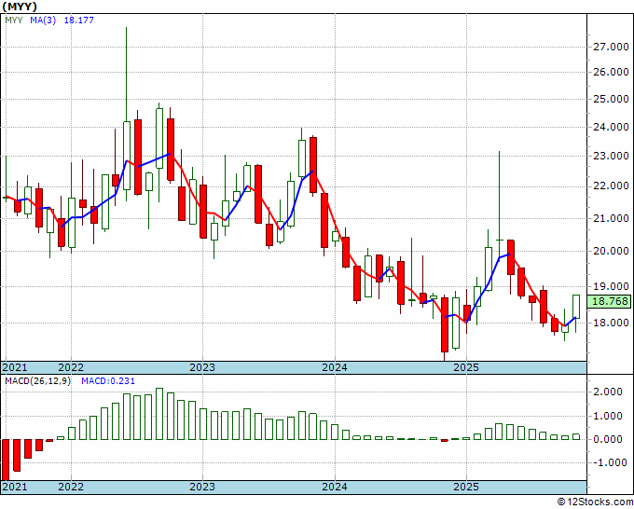This screenshot has height=509, width=634.
Task: Click the 0.000 MACD axis label
Action: pos(608,439)
